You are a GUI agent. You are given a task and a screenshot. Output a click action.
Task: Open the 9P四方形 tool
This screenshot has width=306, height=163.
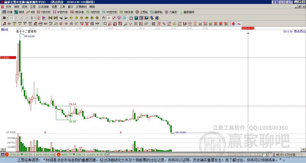(61, 12)
